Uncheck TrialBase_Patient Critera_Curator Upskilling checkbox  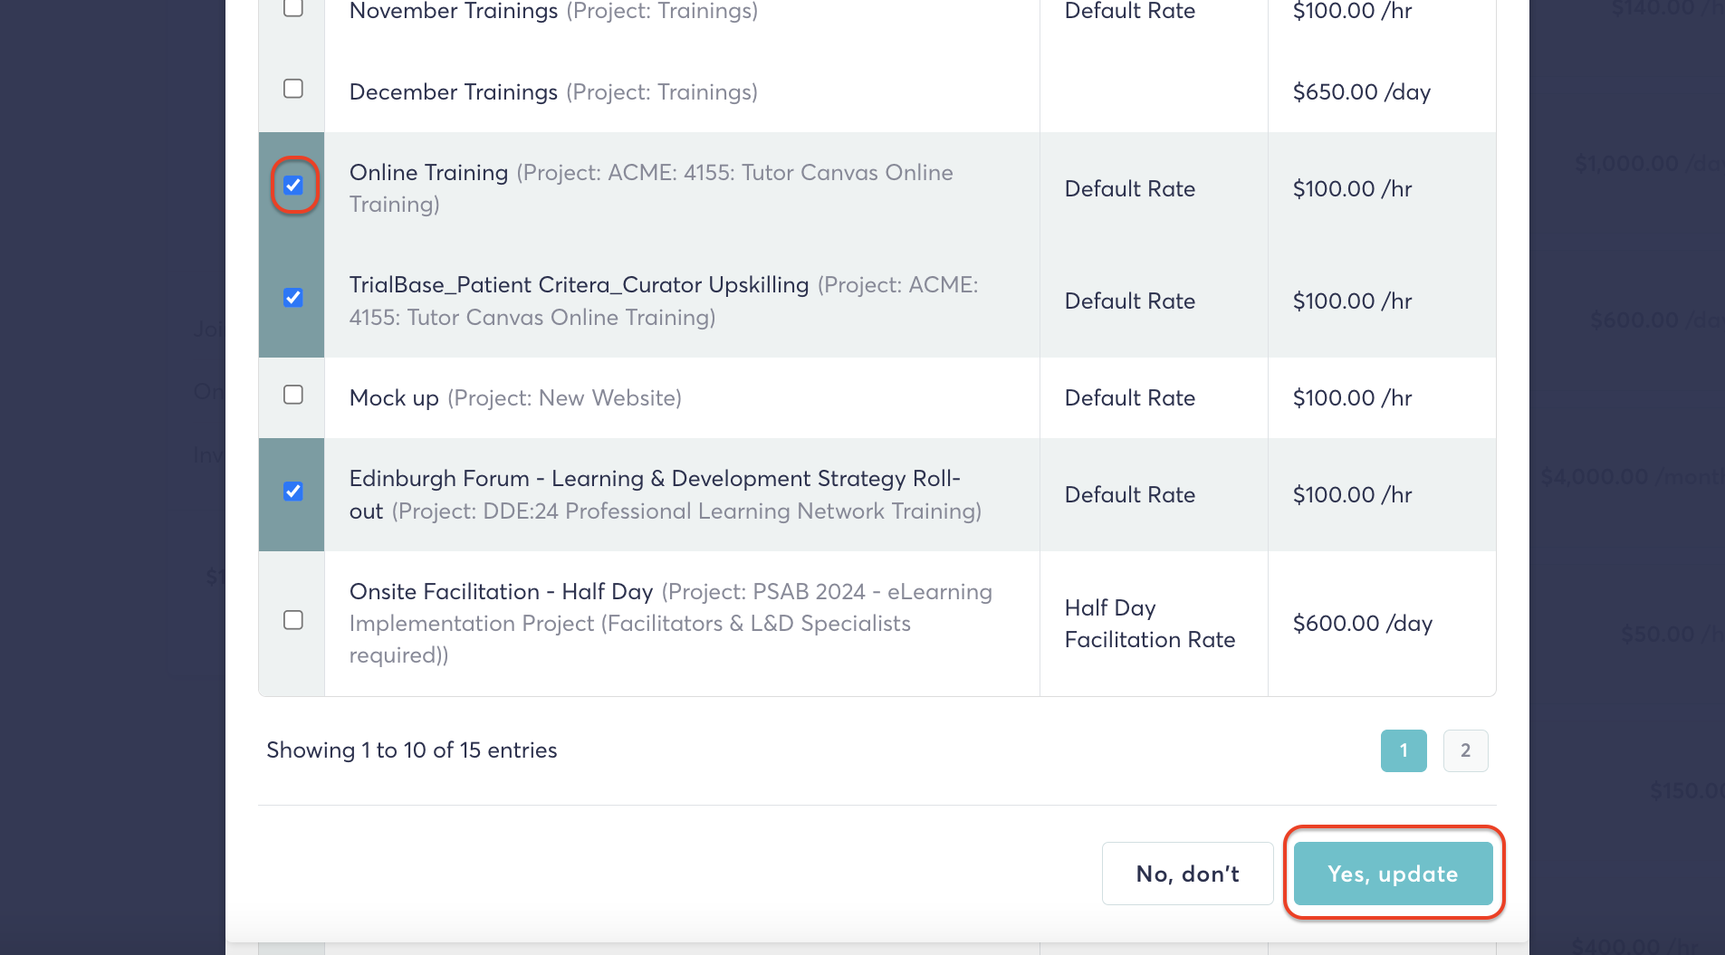point(293,298)
